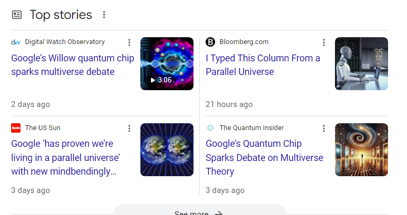
Task: Click the robot typing thumbnail image
Action: click(x=361, y=63)
